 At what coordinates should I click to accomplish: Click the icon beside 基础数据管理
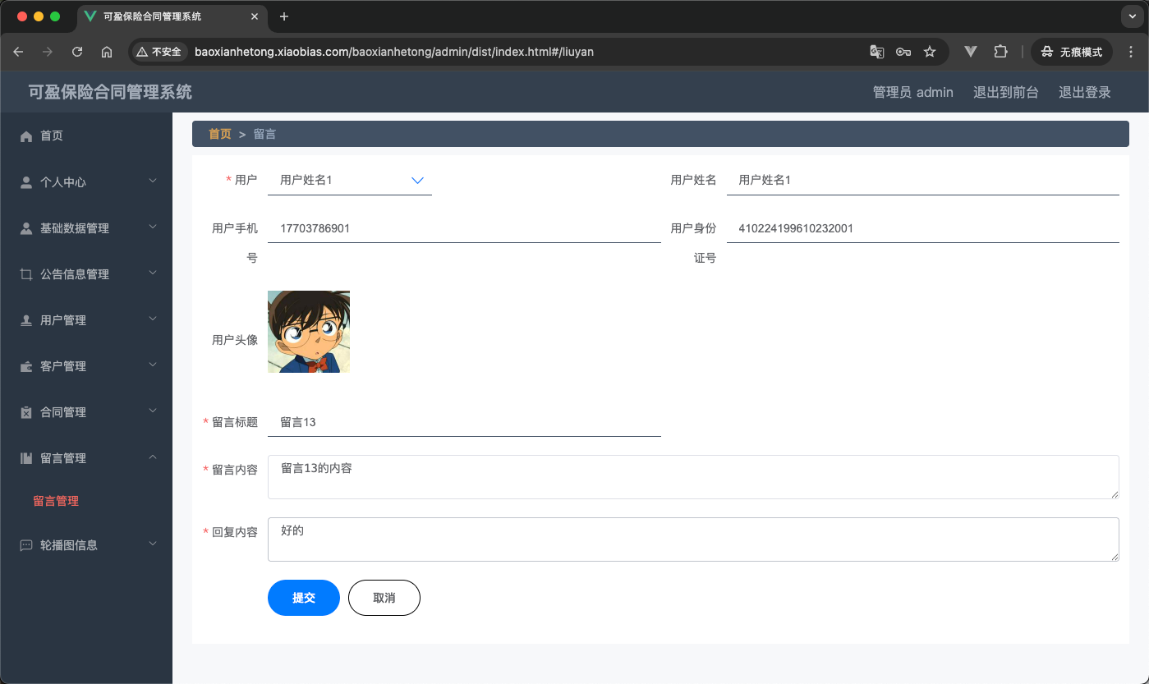pyautogui.click(x=26, y=228)
